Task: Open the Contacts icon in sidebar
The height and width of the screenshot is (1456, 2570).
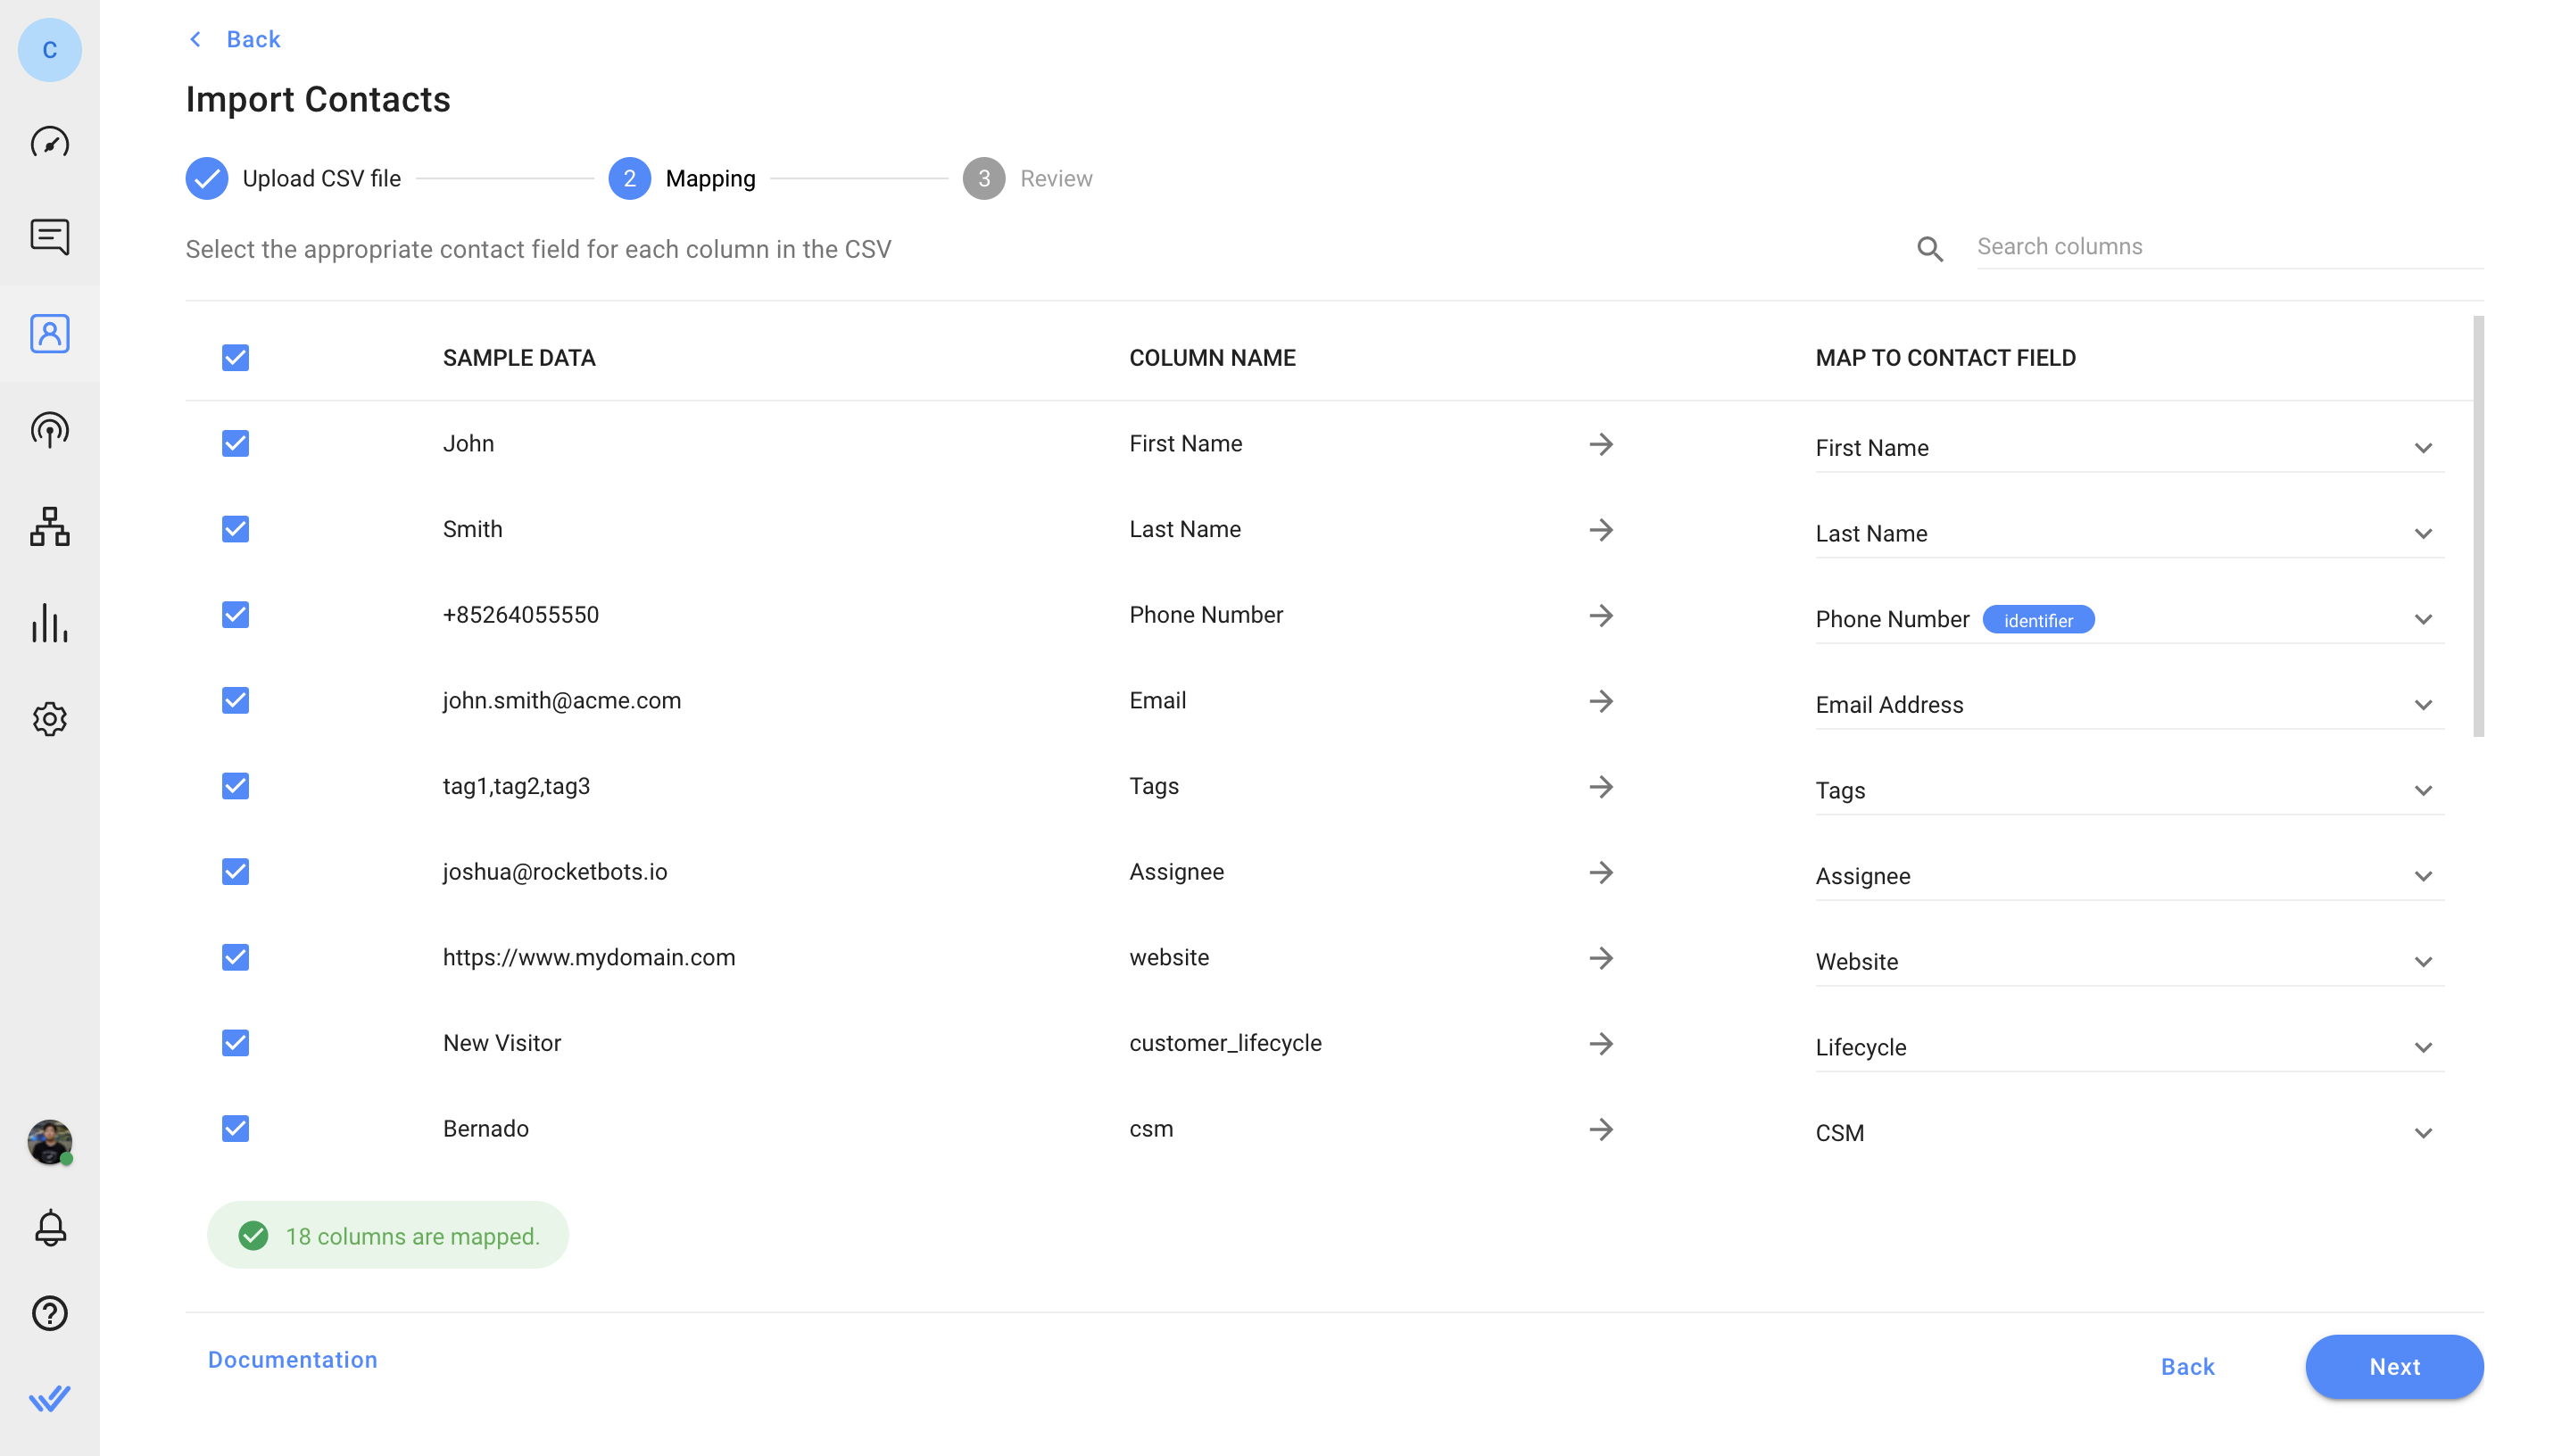Action: pyautogui.click(x=49, y=333)
